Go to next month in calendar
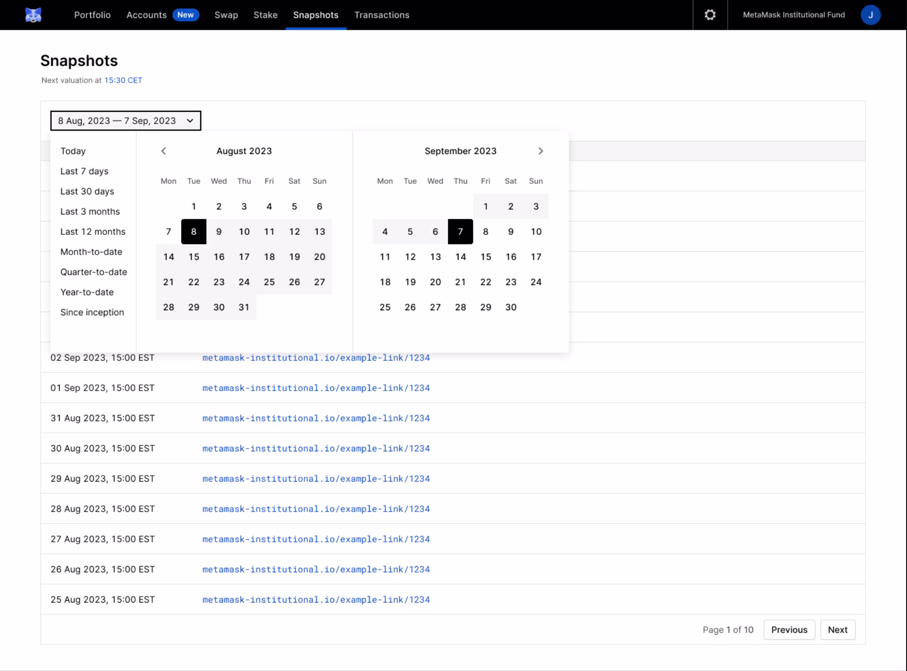This screenshot has height=671, width=907. [x=540, y=151]
